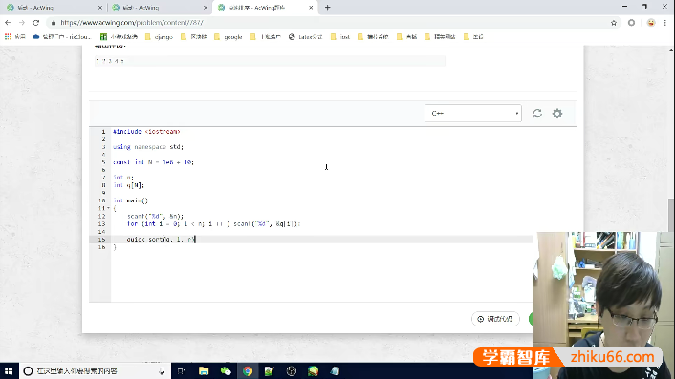The width and height of the screenshot is (675, 379).
Task: Open the test bookmark folder
Action: (x=340, y=37)
